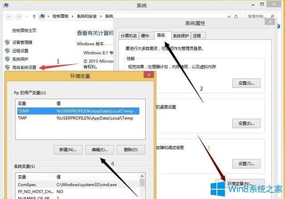This screenshot has width=285, height=199.
Task: Refresh the System window address bar
Action: click(236, 17)
